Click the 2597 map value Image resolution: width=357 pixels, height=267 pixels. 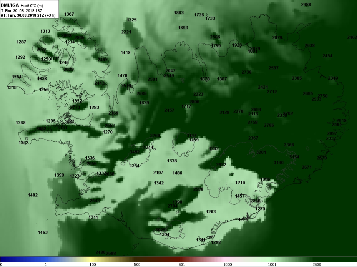tap(273, 68)
